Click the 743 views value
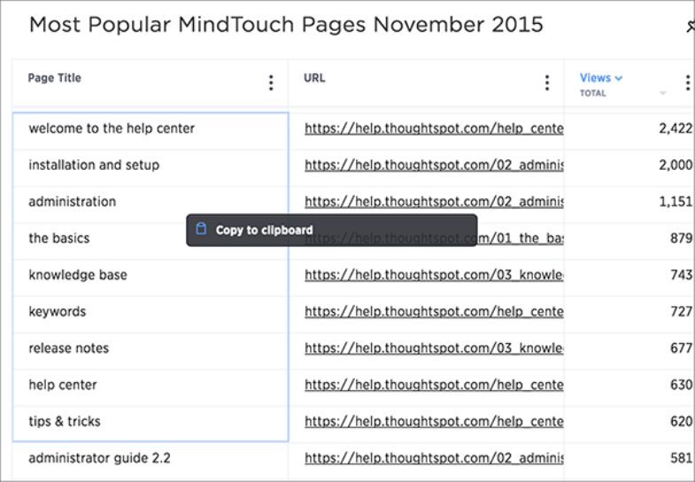This screenshot has width=695, height=482. click(681, 275)
